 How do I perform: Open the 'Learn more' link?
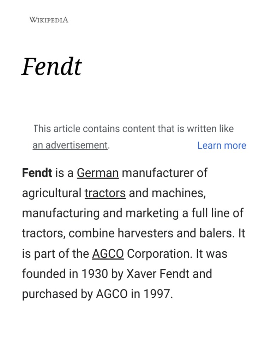(x=222, y=145)
